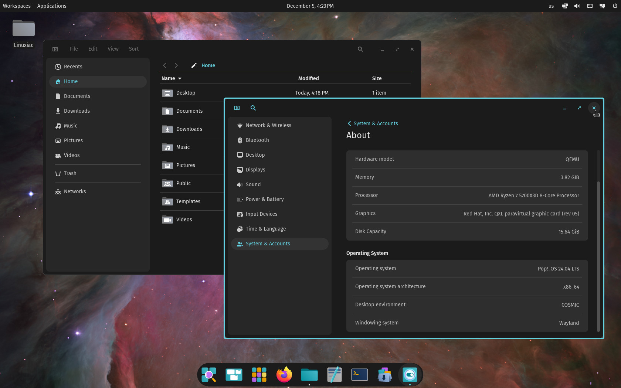621x388 pixels.
Task: Open search in the Files window
Action: pyautogui.click(x=360, y=49)
